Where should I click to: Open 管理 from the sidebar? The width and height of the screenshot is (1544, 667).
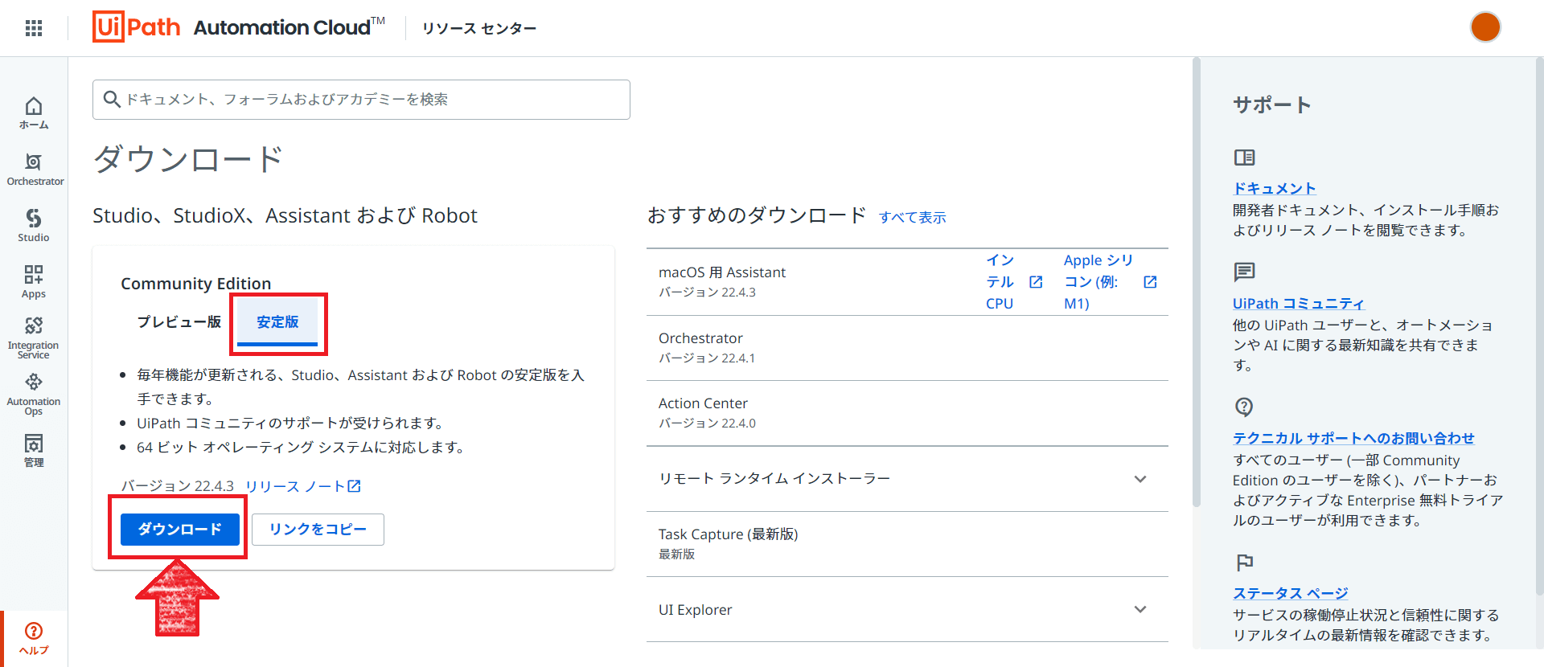point(34,451)
